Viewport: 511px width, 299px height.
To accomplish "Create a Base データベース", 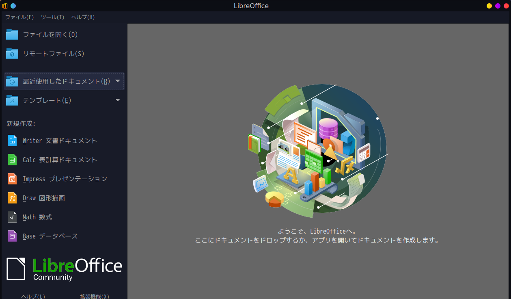I will [64, 236].
